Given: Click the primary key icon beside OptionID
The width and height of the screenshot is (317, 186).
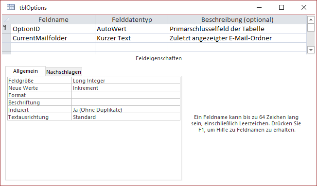Looking at the screenshot, I should 5,27.
